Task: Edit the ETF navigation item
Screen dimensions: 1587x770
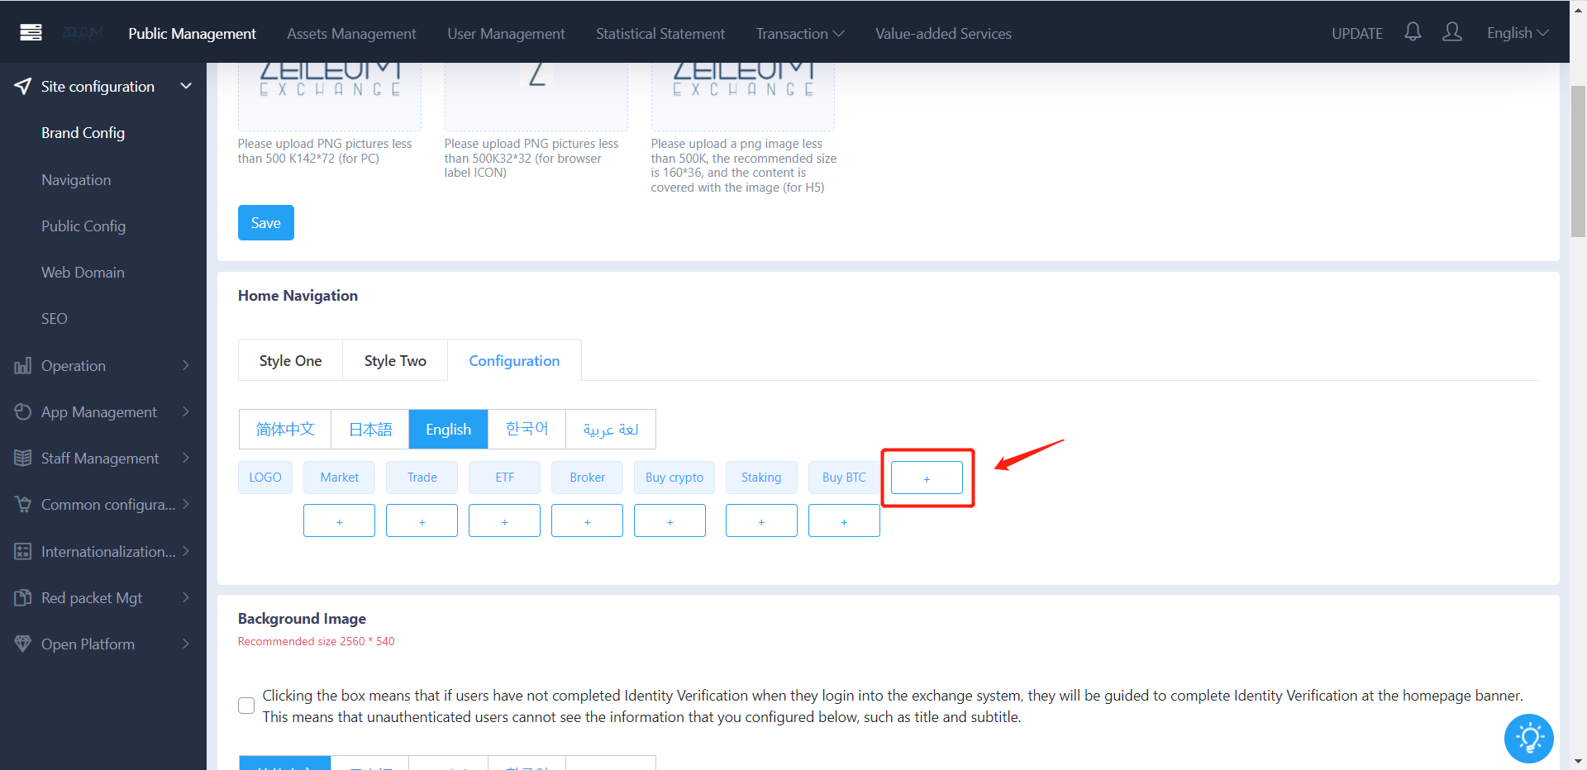Action: click(504, 478)
